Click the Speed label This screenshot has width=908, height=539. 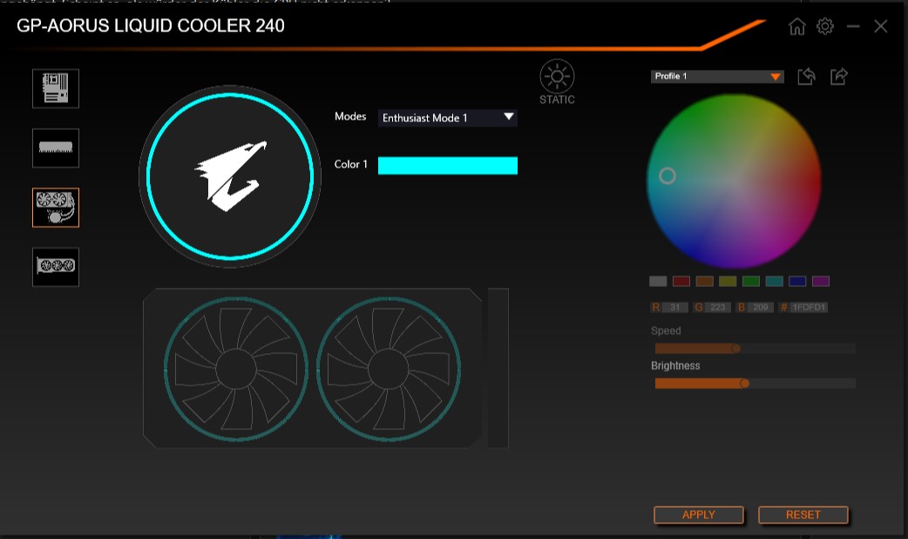point(666,331)
